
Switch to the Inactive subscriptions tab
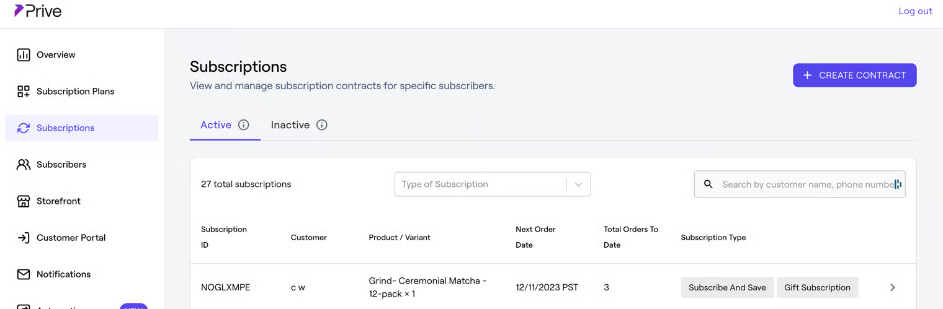[x=290, y=125]
